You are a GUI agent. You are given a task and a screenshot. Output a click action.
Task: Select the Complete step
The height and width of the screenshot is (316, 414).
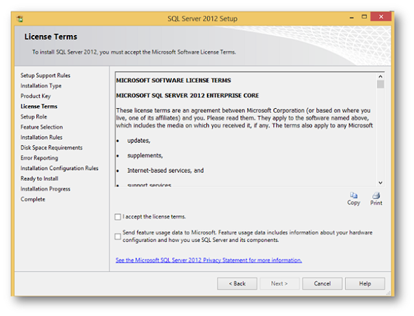[x=33, y=199]
